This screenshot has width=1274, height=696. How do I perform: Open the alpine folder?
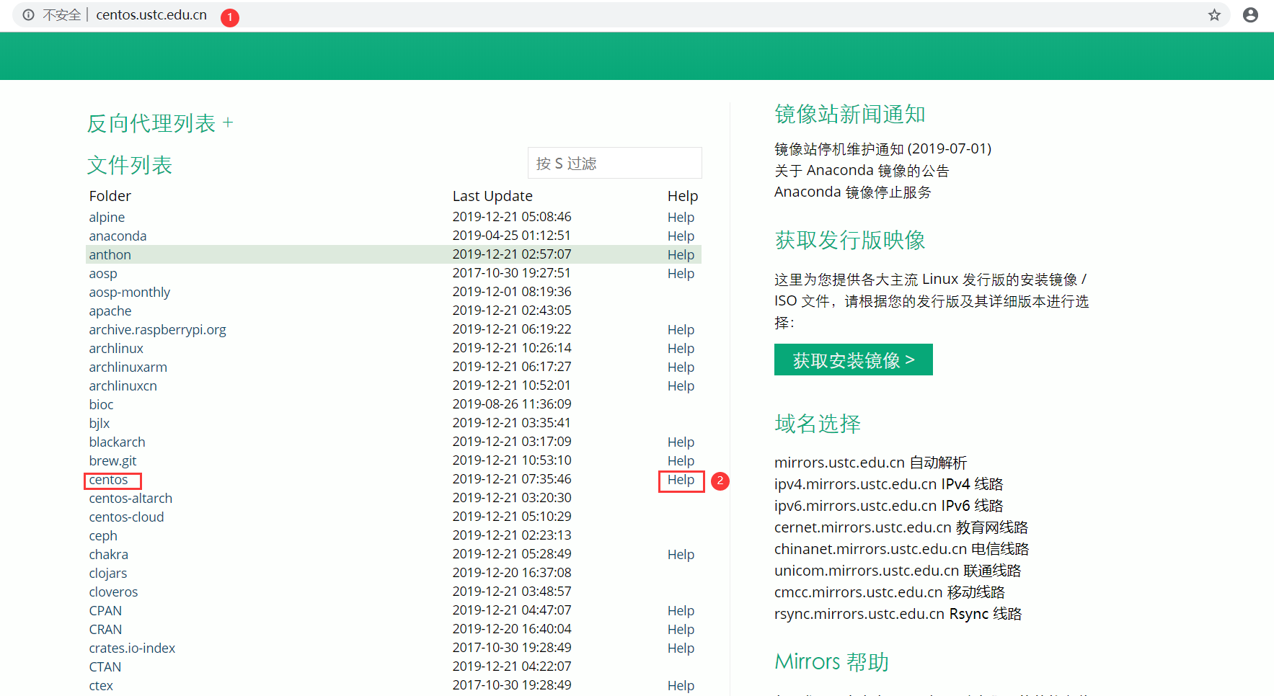tap(107, 217)
